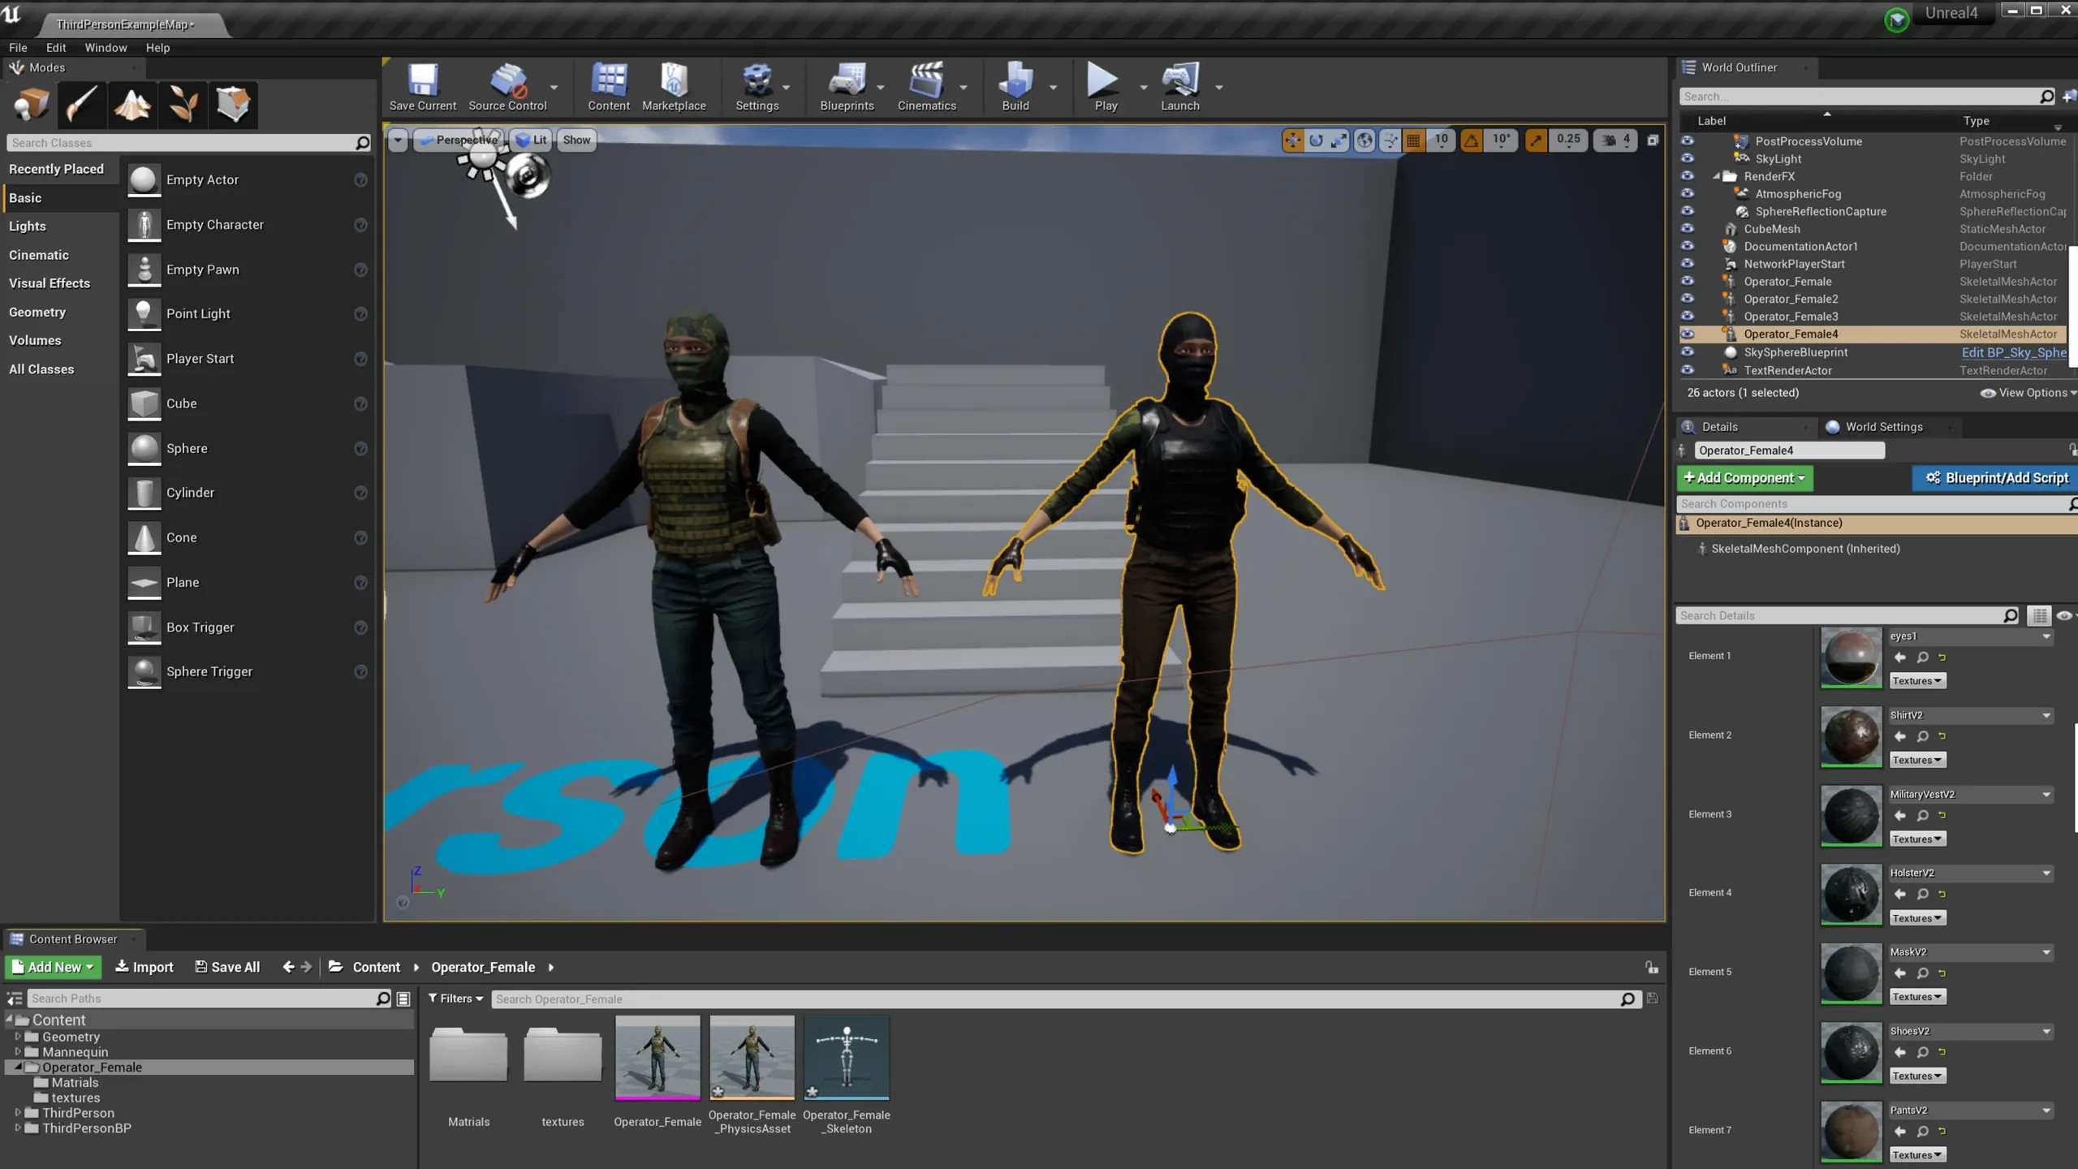Collapse the RenderFX folder in outliner
Image resolution: width=2078 pixels, height=1169 pixels.
click(x=1716, y=176)
